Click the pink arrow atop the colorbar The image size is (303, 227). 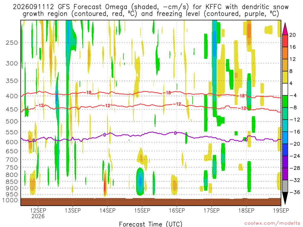click(285, 29)
